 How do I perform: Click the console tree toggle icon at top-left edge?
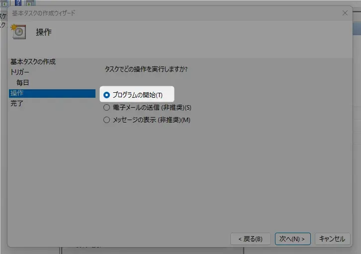tap(3, 2)
